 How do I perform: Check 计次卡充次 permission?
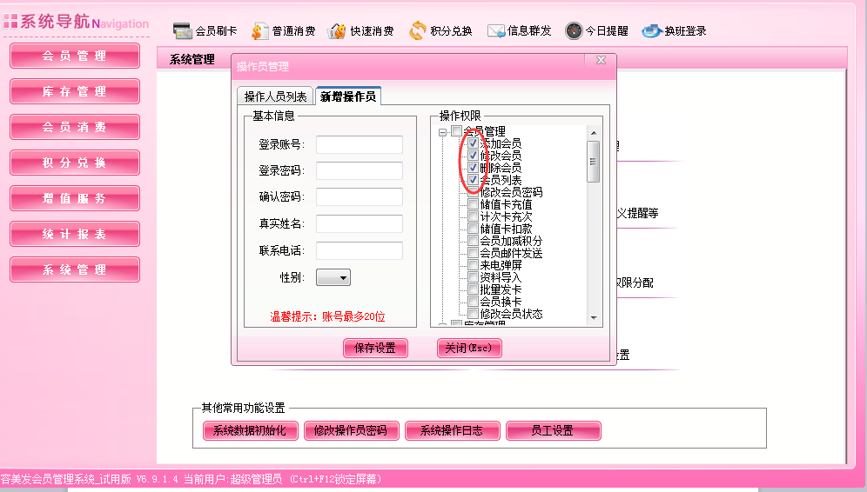click(x=474, y=216)
